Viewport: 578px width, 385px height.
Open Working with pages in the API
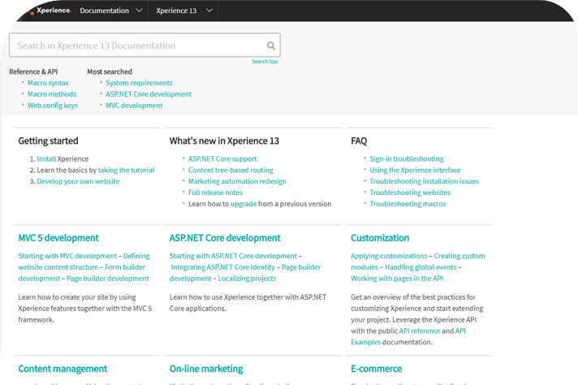397,279
